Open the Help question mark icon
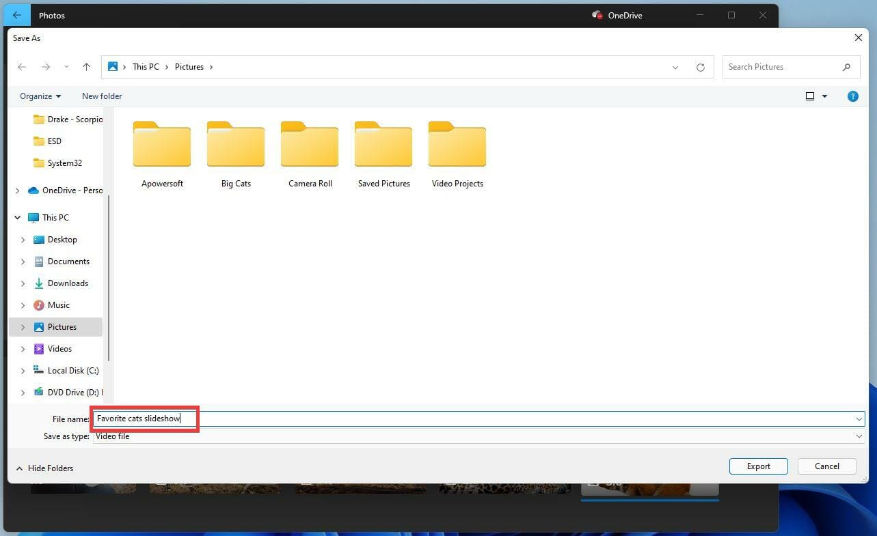This screenshot has width=877, height=536. (x=852, y=96)
